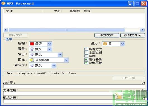Open the 强力 dropdown arrow
Image resolution: width=148 pixels, height=106 pixels.
[123, 44]
